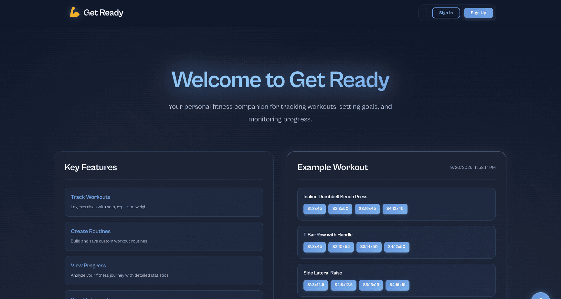Select the S4:12x45 set badge

click(x=395, y=209)
